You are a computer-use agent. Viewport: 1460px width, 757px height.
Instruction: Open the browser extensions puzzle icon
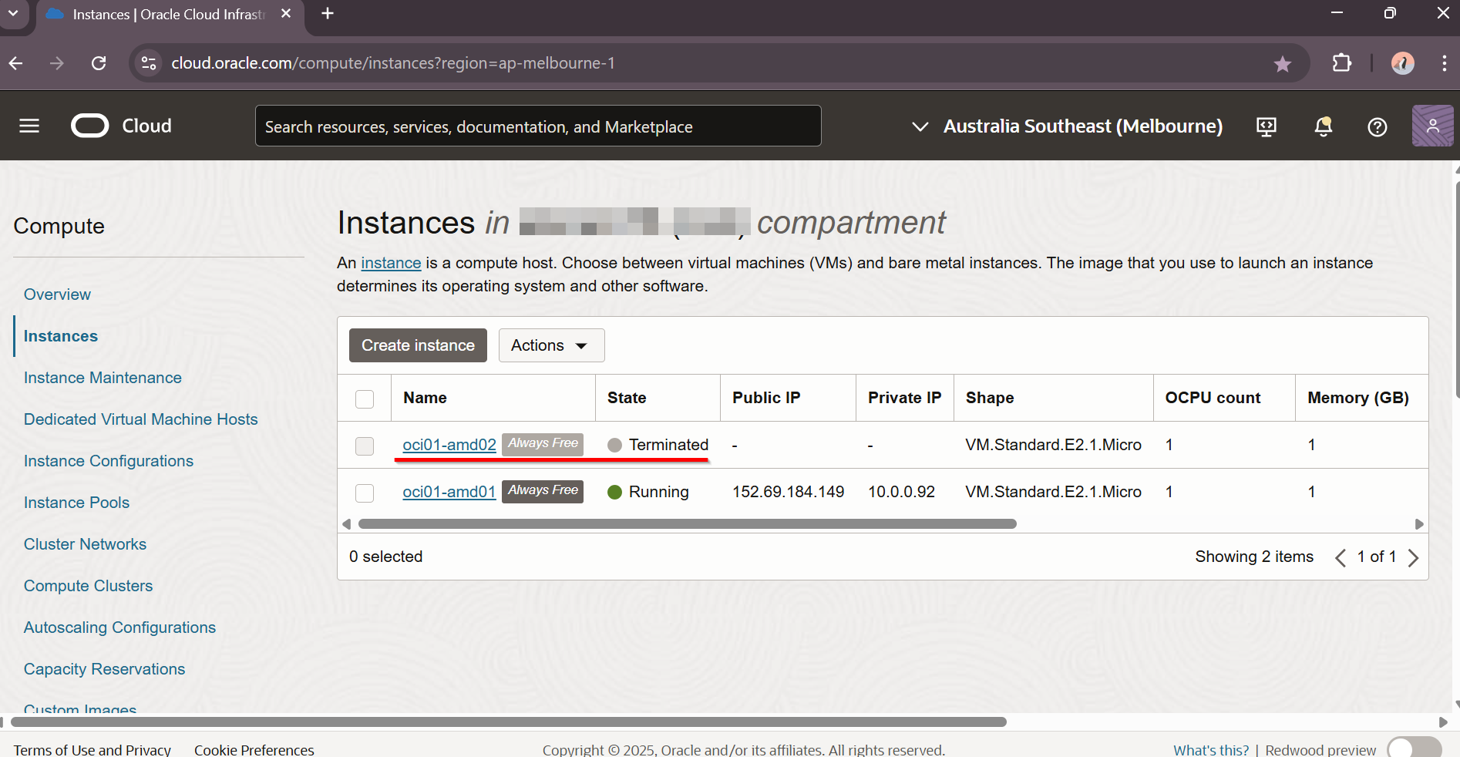(x=1341, y=63)
